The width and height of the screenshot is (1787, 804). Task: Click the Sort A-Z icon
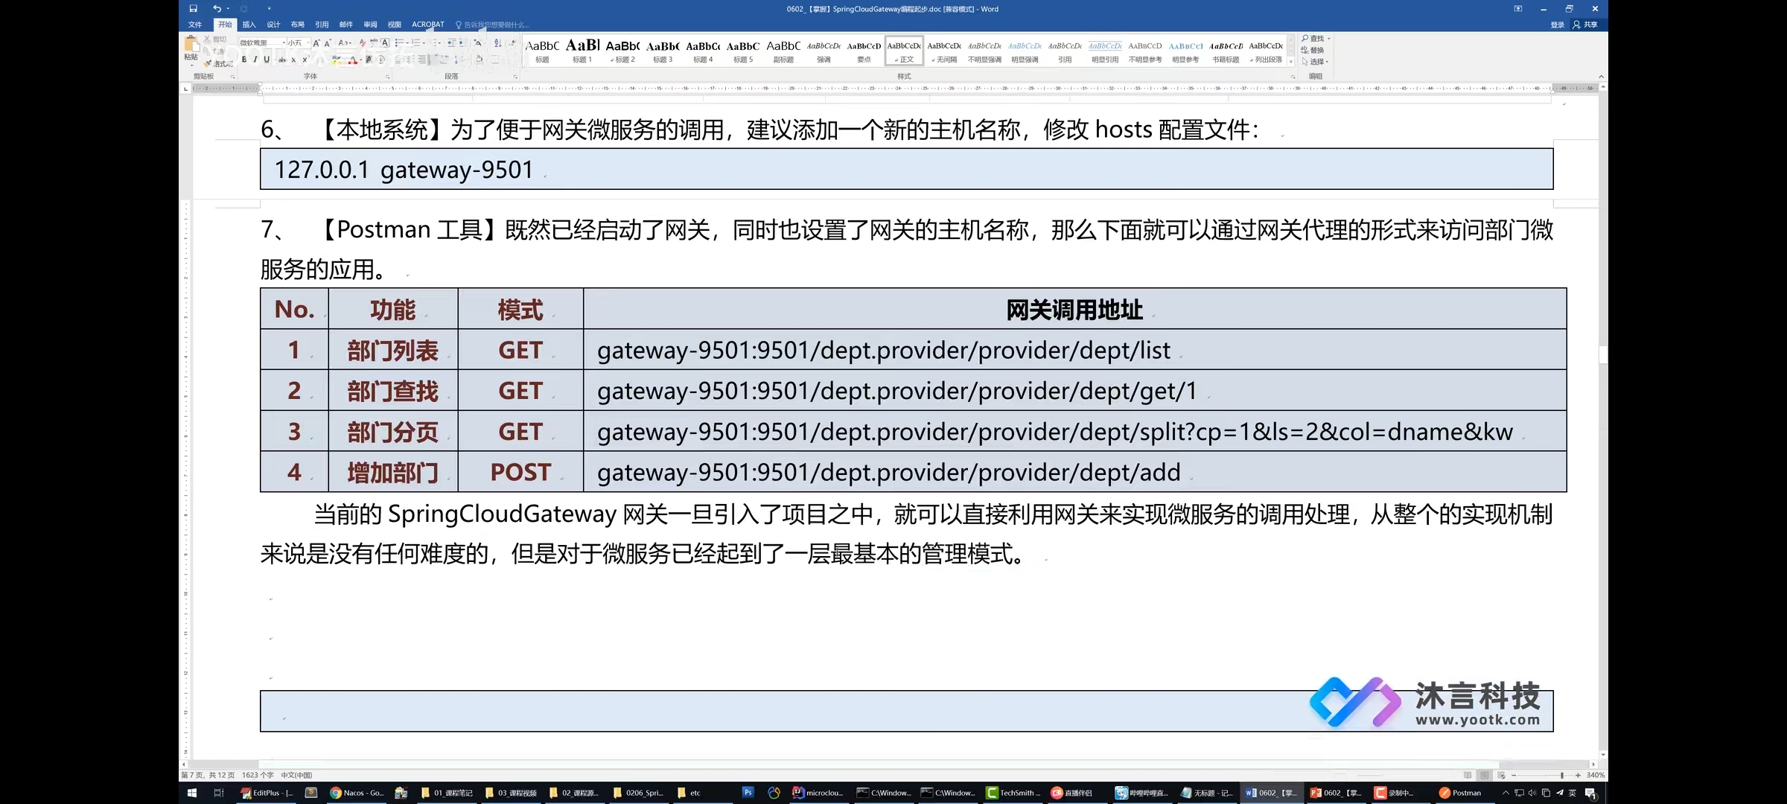pos(497,42)
